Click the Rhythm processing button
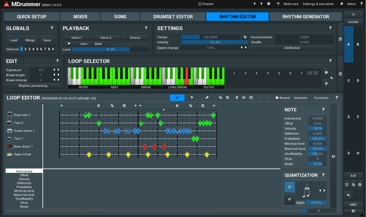Viewport: 366px width, 217px height. tap(33, 86)
